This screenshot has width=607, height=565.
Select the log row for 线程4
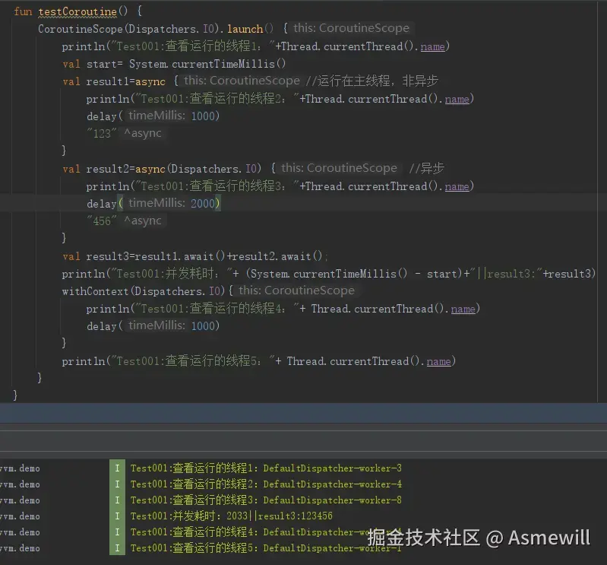coord(266,532)
